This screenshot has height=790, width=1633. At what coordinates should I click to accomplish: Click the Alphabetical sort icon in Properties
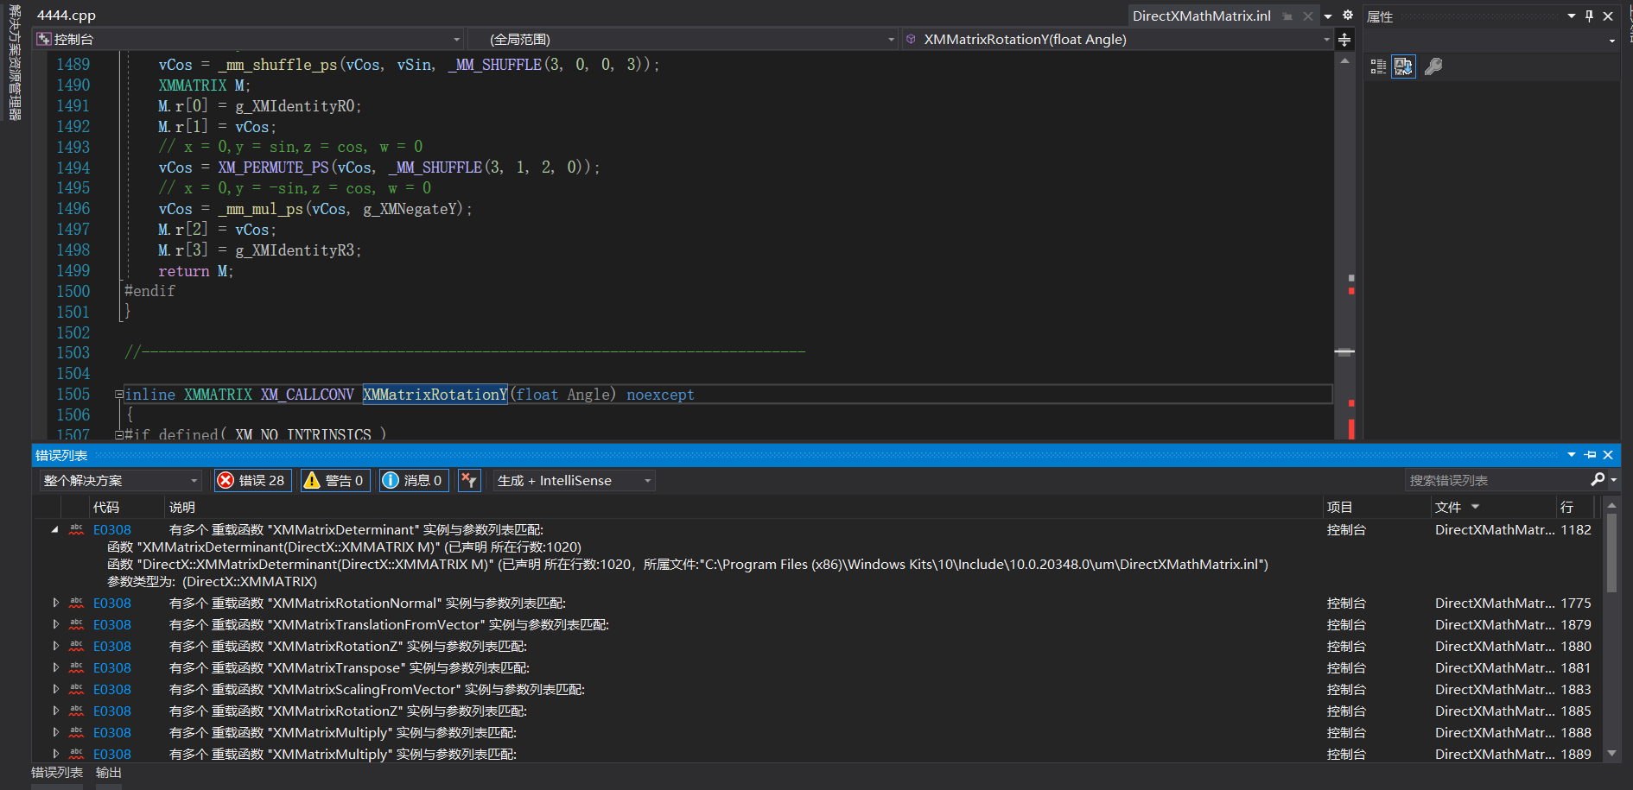tap(1403, 66)
